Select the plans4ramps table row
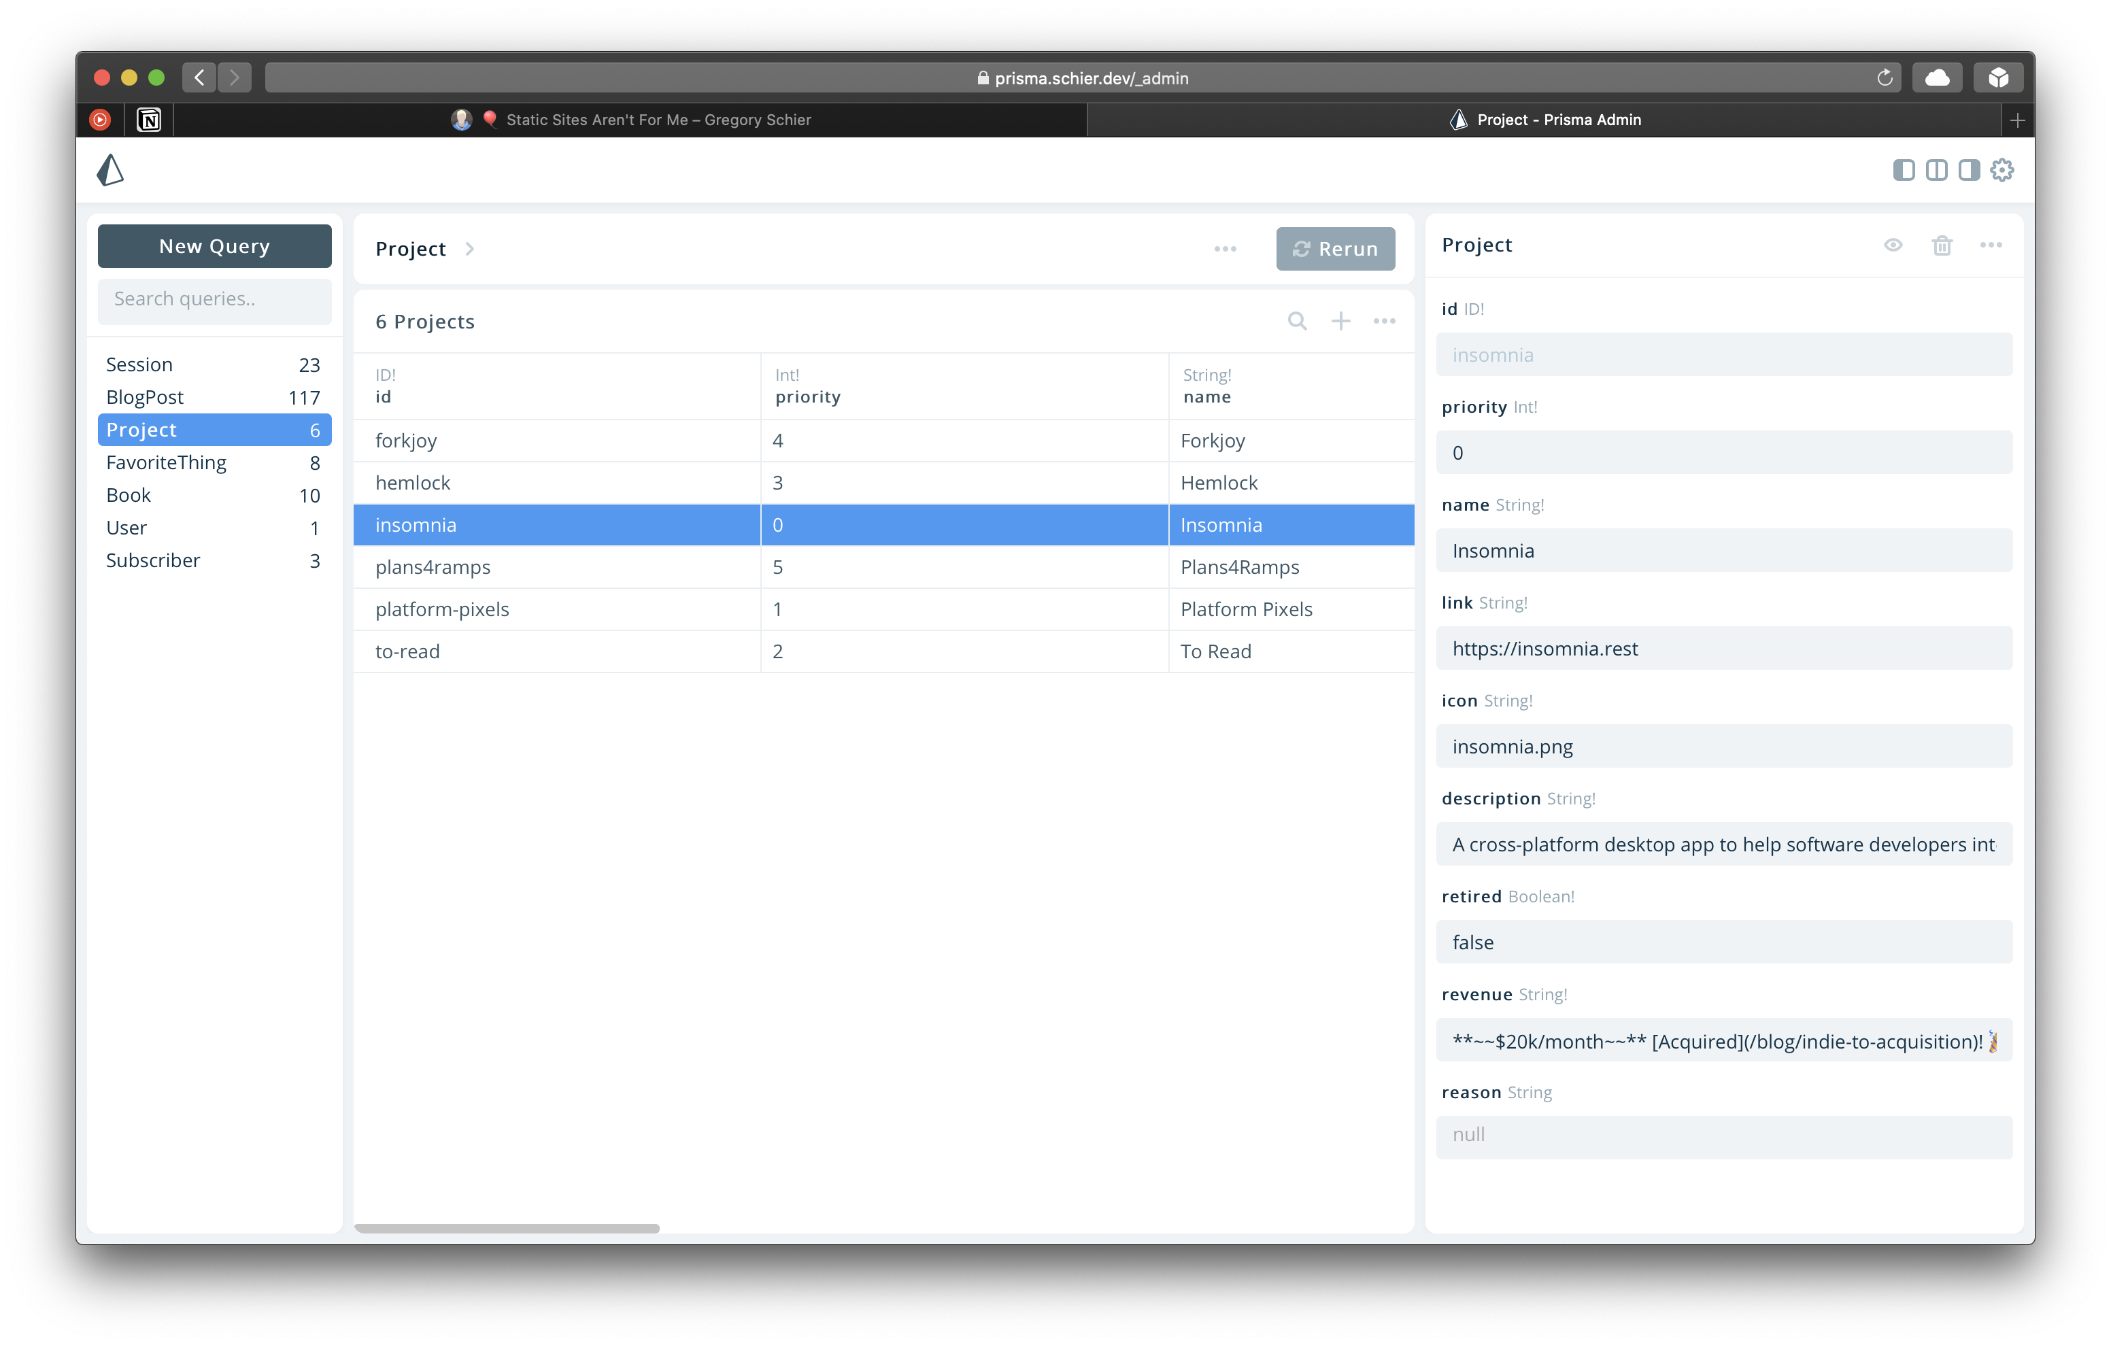The image size is (2111, 1345). [883, 567]
